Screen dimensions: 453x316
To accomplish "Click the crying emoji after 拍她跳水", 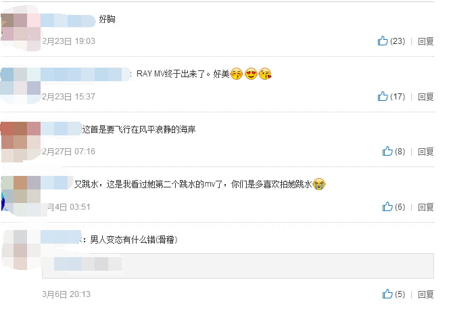I will [x=319, y=184].
